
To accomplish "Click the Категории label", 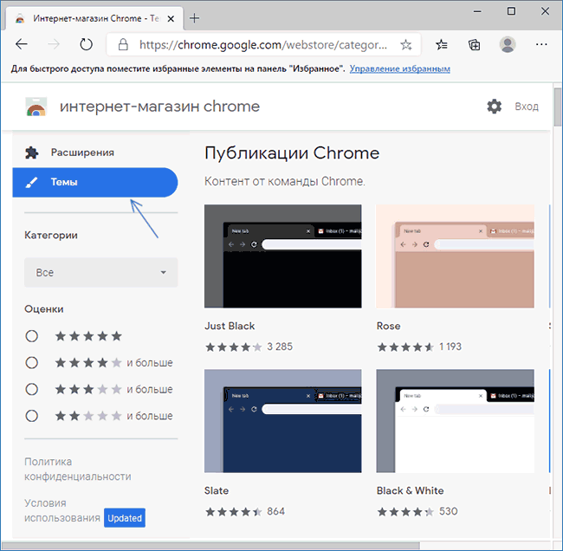I will pos(51,236).
